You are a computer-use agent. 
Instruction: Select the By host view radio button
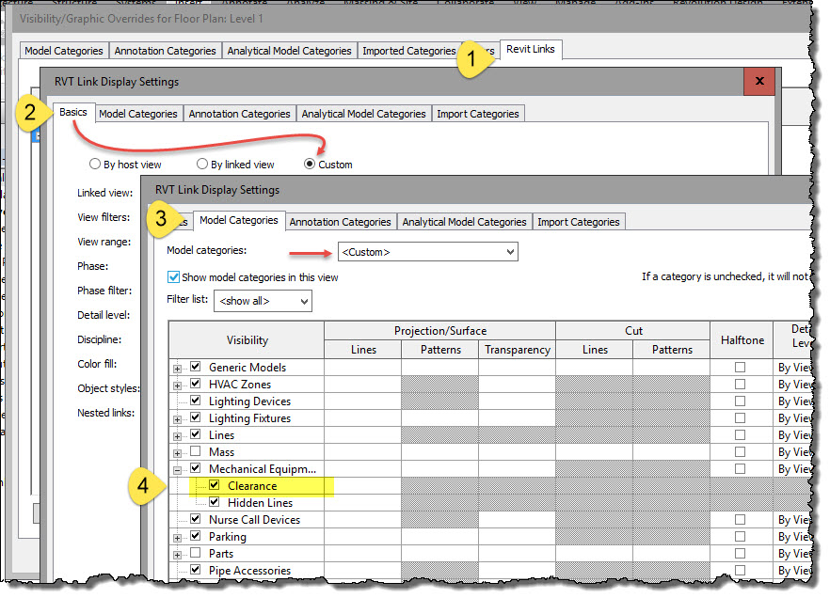(x=95, y=164)
